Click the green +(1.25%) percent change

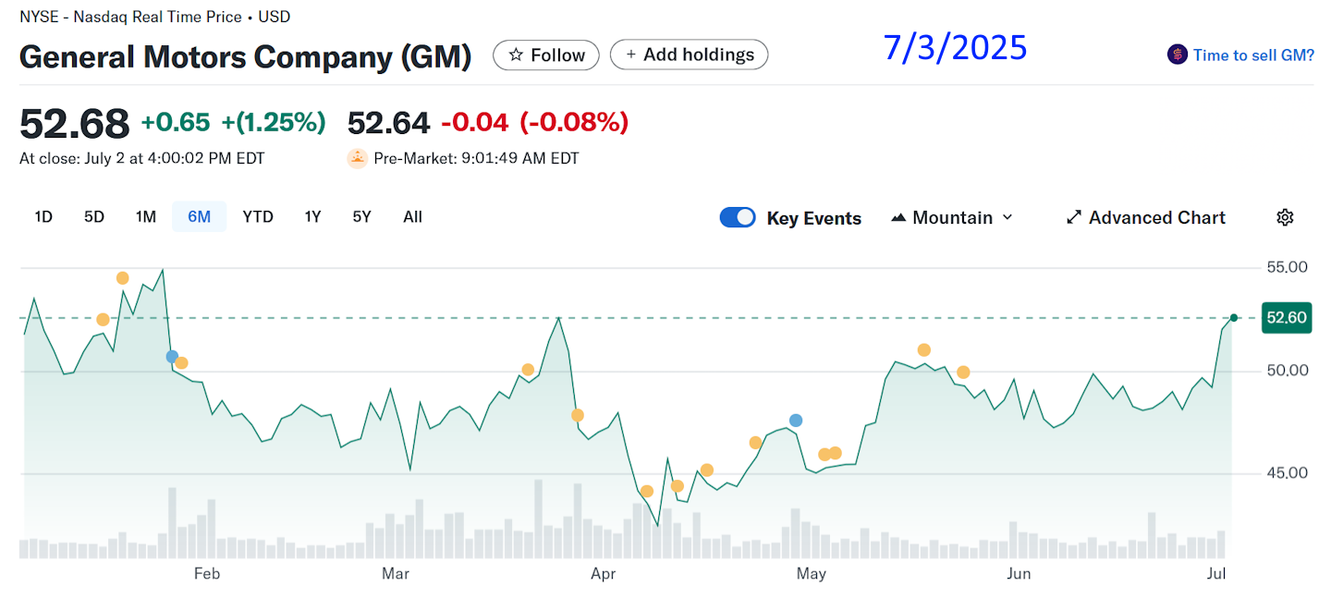coord(272,122)
